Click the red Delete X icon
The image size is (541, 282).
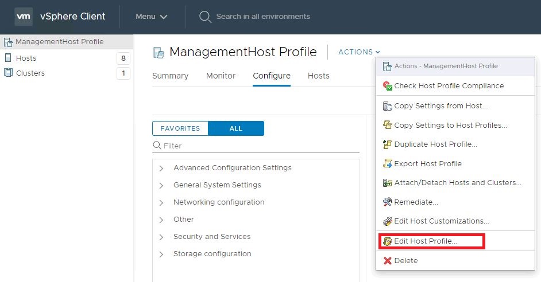387,261
